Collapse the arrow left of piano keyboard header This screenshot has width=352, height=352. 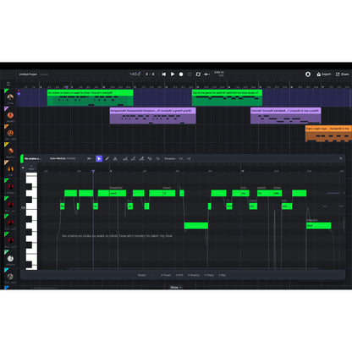tap(23, 168)
